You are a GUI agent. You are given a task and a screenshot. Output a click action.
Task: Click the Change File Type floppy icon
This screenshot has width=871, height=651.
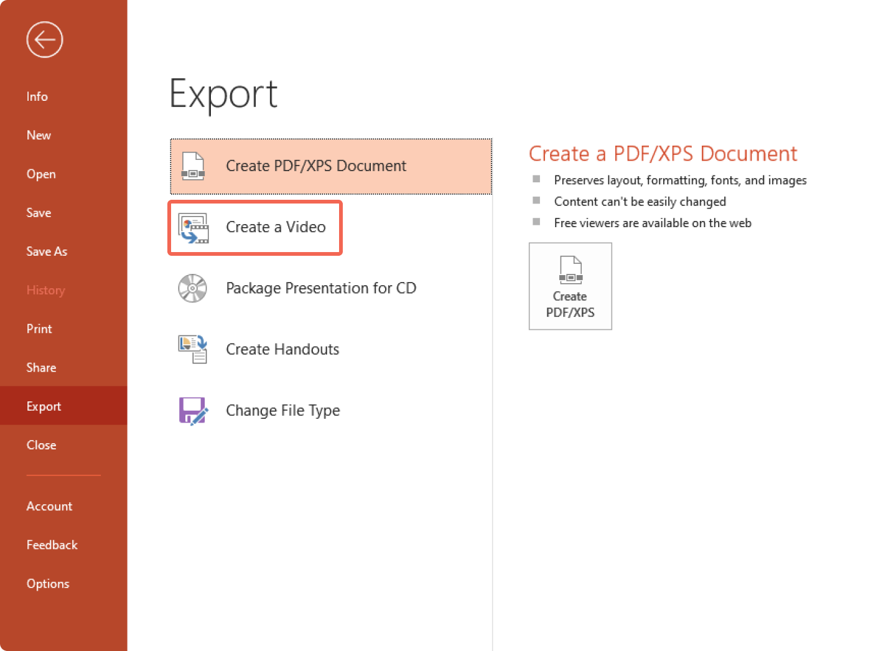pyautogui.click(x=193, y=411)
